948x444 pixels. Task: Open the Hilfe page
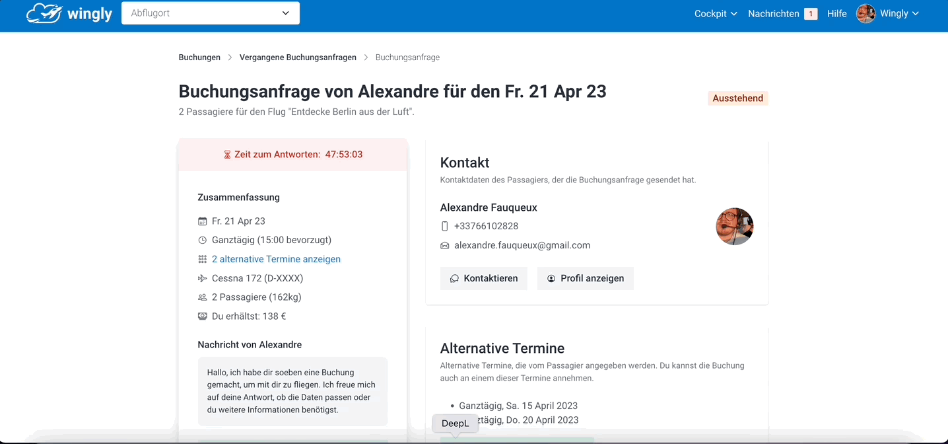pos(837,13)
